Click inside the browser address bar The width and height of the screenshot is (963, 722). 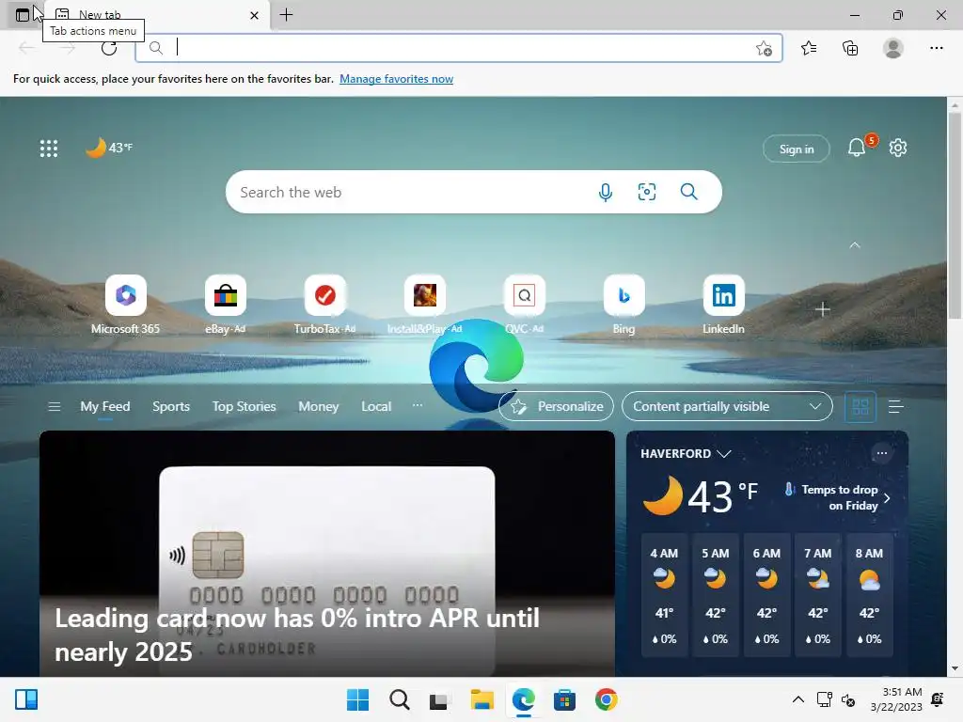click(x=459, y=48)
